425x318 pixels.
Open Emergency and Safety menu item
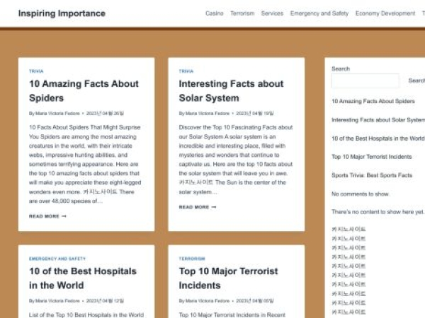[x=319, y=13]
